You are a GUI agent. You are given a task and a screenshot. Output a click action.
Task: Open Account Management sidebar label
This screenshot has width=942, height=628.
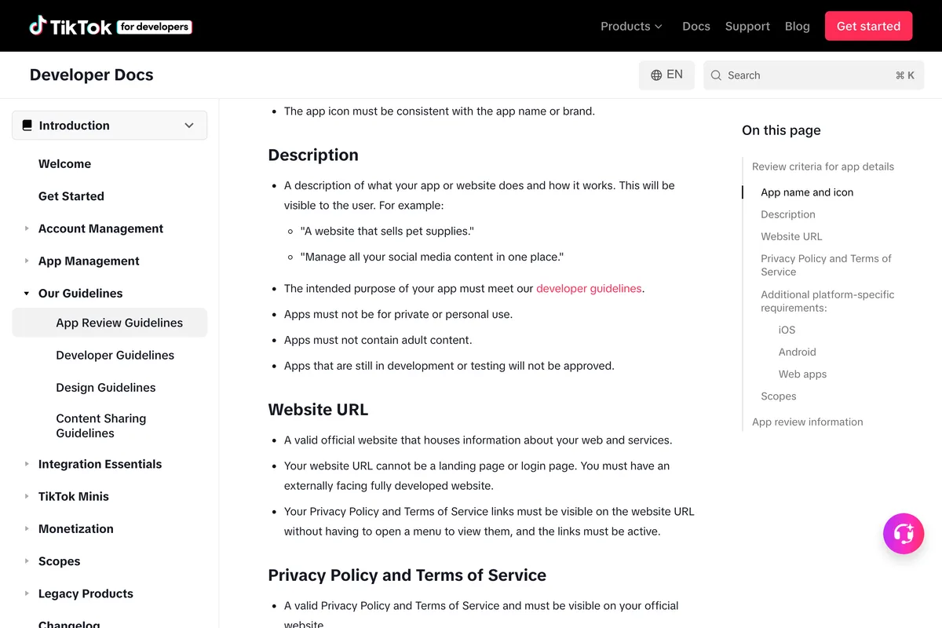[x=101, y=228]
